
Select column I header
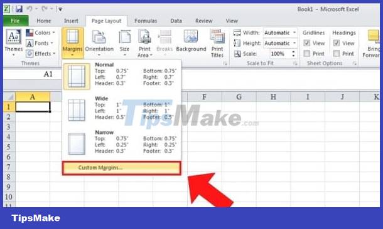click(x=308, y=97)
